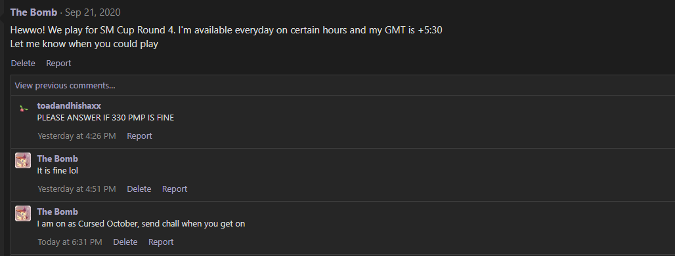
Task: Click the "Let me know when you could play" text
Action: [x=84, y=44]
